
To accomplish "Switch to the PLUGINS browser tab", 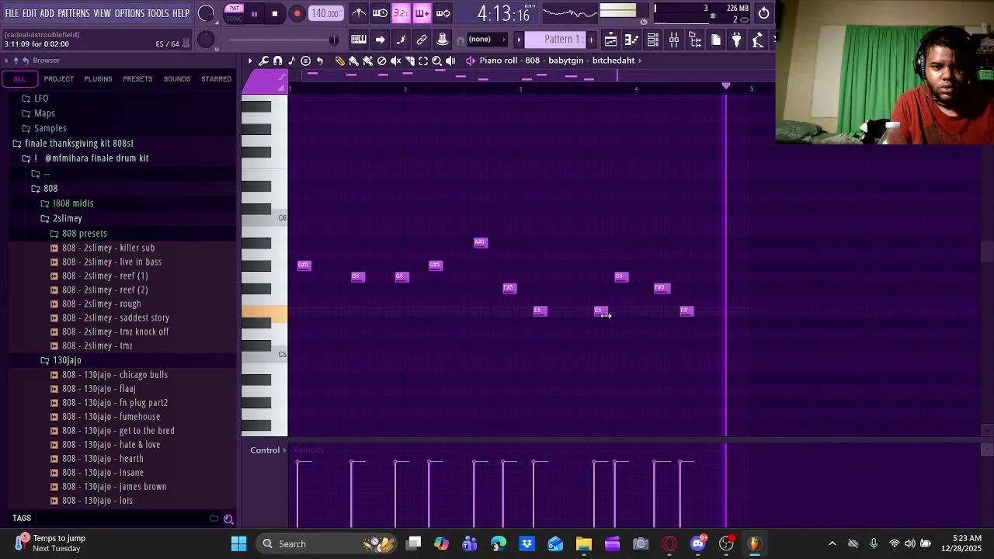I will coord(98,79).
